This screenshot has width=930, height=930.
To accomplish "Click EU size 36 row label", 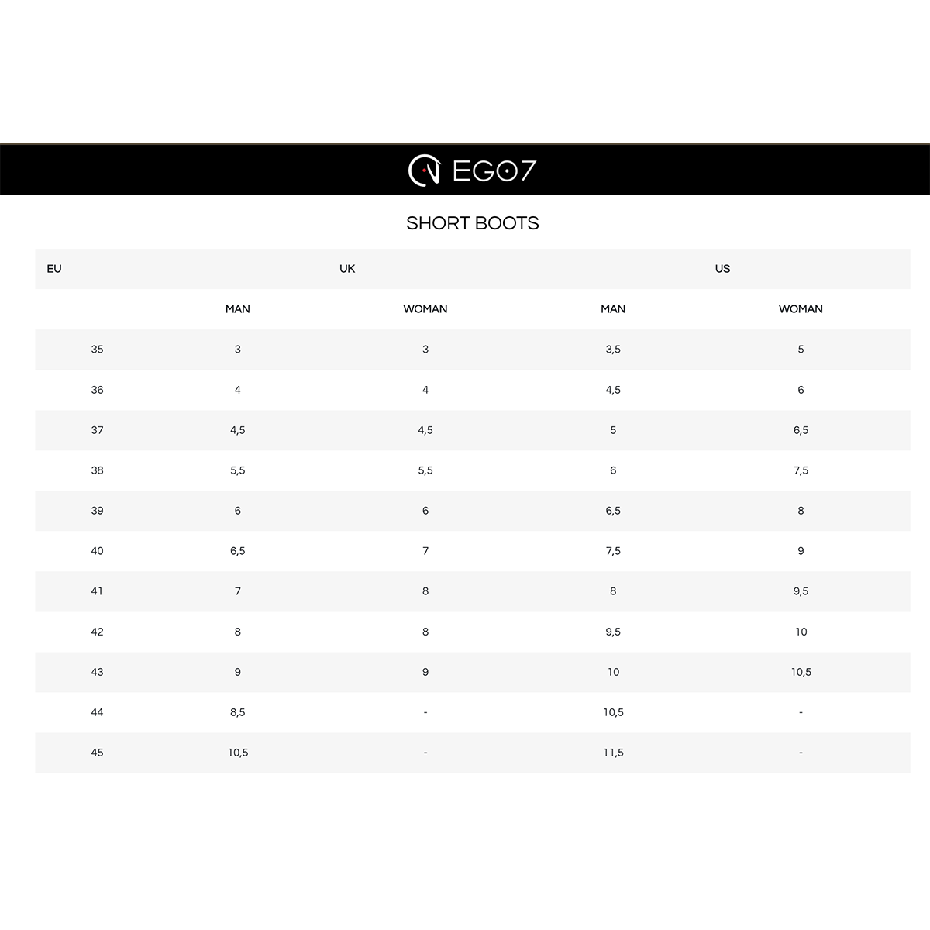I will (97, 390).
